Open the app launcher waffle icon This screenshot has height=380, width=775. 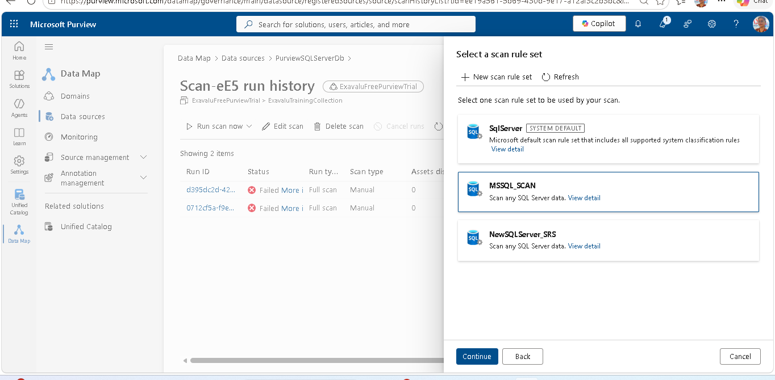tap(14, 24)
